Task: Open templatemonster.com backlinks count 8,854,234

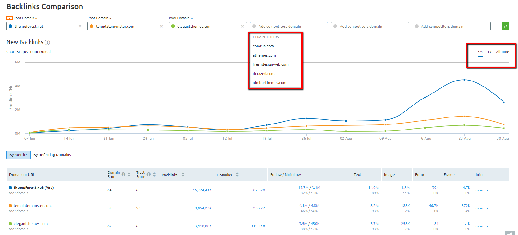Action: [203, 208]
